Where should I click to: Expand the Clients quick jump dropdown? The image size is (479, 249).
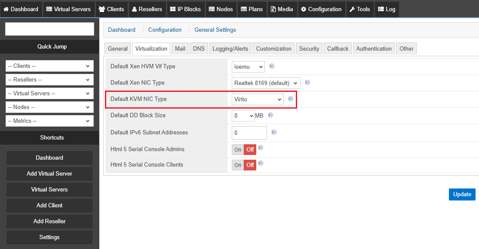(49, 66)
